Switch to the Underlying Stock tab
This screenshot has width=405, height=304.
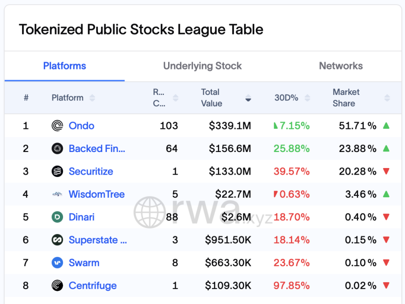(202, 66)
